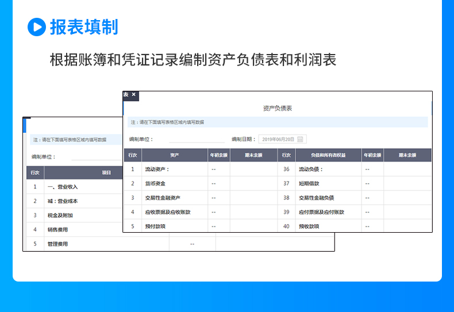454x312 pixels.
Task: Select the 资产 column header
Action: [174, 155]
